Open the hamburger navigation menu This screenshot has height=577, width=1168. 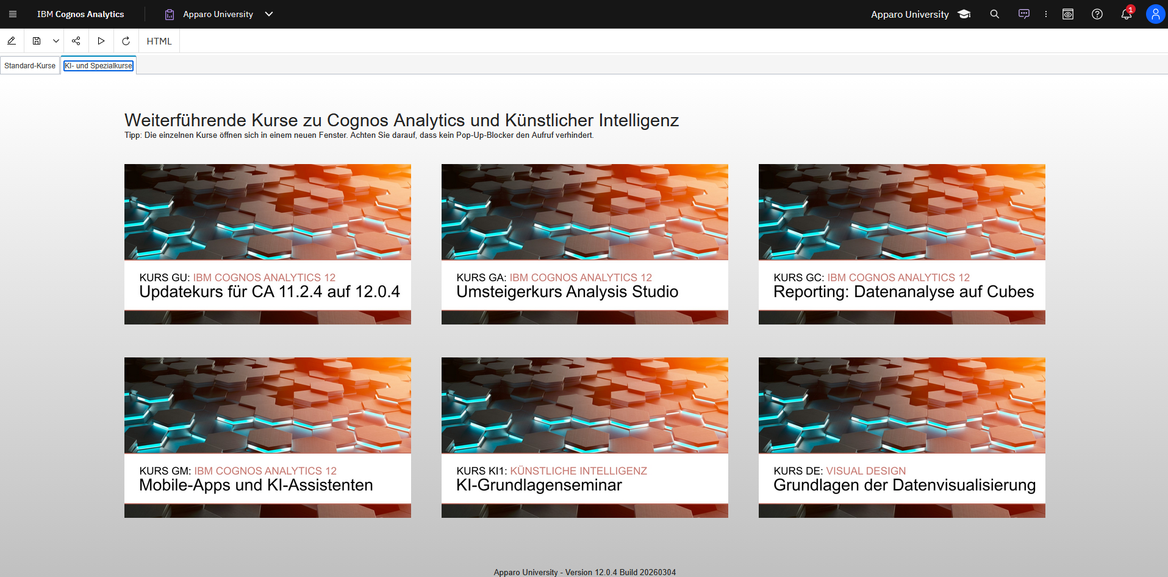[x=13, y=14]
